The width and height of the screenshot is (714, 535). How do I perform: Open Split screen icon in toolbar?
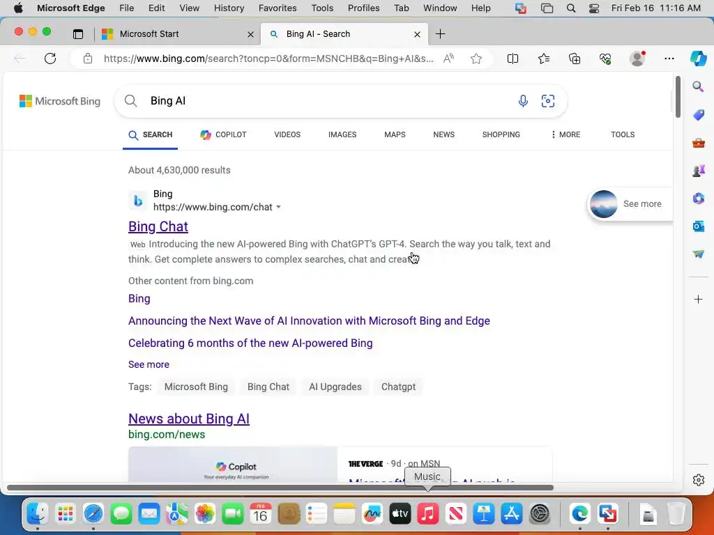point(512,59)
